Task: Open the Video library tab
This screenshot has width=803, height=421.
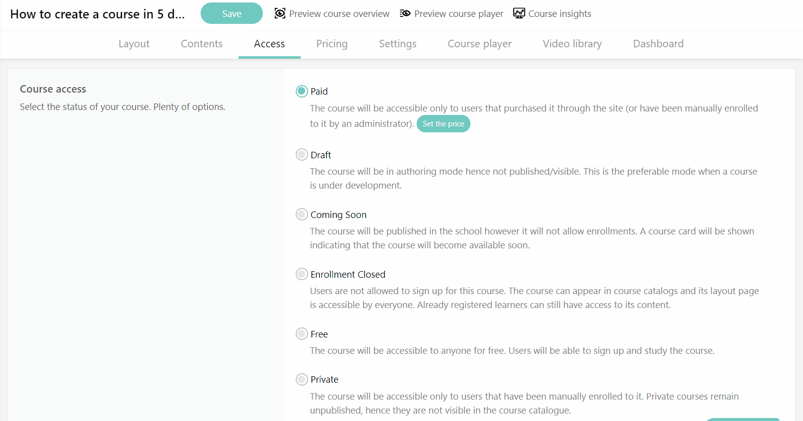Action: tap(572, 44)
